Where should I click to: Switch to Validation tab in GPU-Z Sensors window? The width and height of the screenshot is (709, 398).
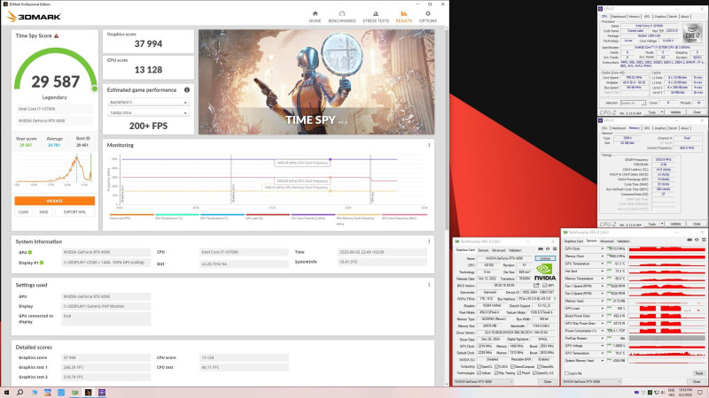[623, 241]
